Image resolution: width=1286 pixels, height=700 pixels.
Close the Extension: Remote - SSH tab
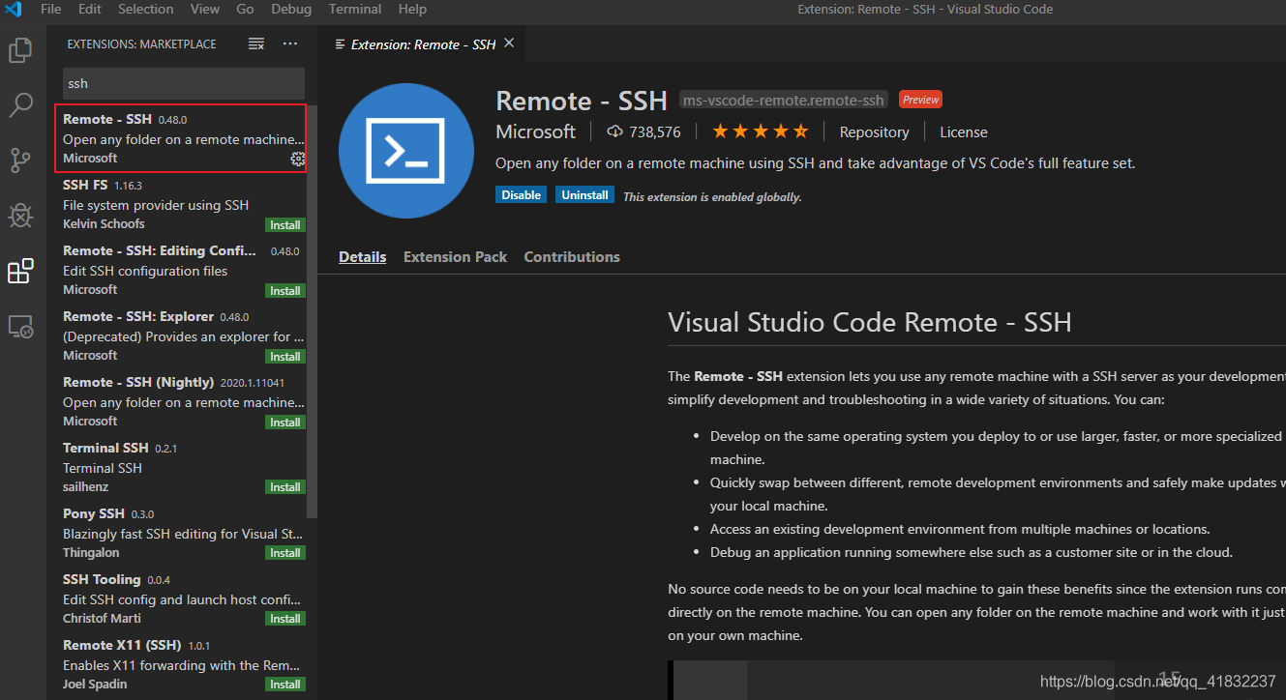[509, 44]
